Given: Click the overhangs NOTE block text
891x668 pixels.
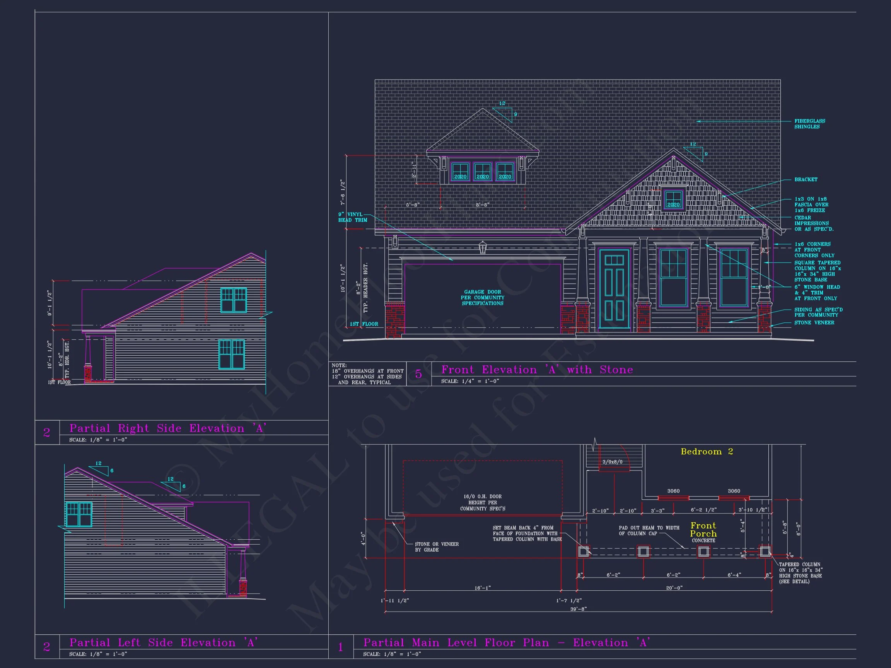Looking at the screenshot, I should point(367,374).
